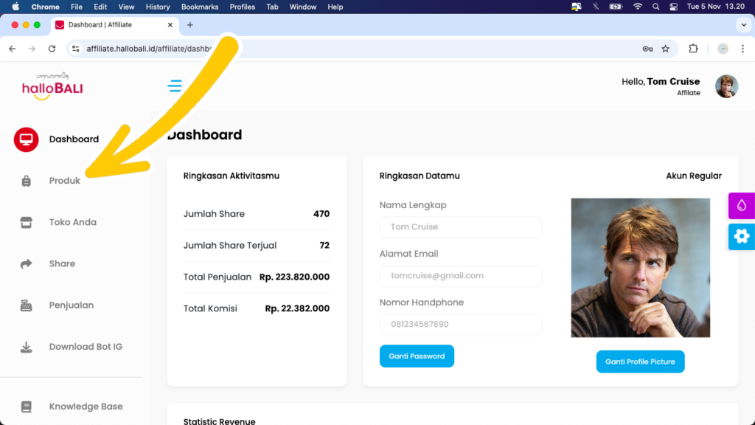Screen dimensions: 755x425
Task: Click the Total Penjualan value 'Rp. 223.820.000'
Action: pyautogui.click(x=294, y=277)
